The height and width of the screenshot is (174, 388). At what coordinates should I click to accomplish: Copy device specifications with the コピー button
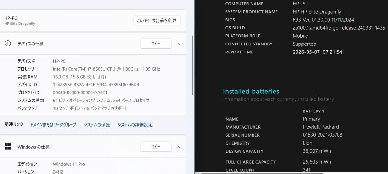tap(156, 43)
